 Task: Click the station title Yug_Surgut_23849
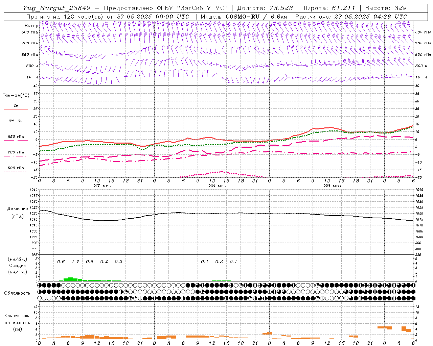tap(57, 8)
